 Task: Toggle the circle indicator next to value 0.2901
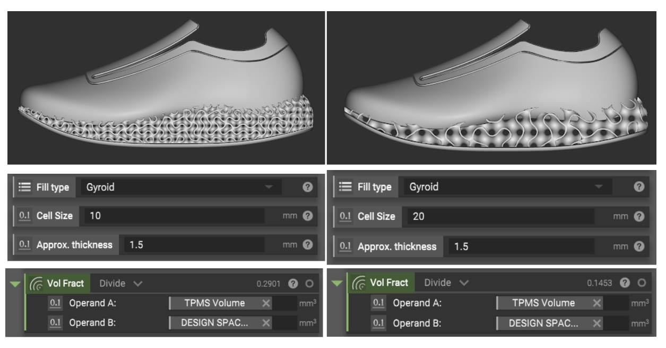[309, 284]
